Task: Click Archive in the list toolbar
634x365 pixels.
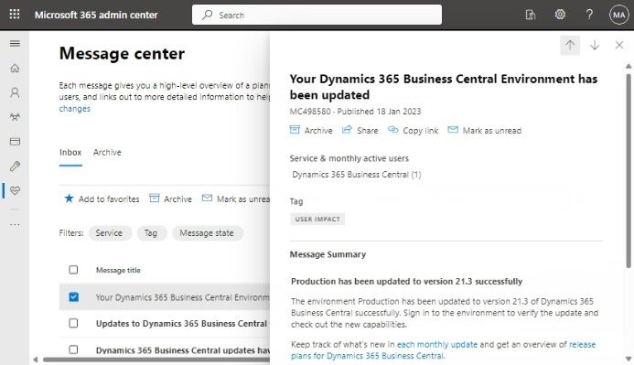Action: pyautogui.click(x=170, y=199)
